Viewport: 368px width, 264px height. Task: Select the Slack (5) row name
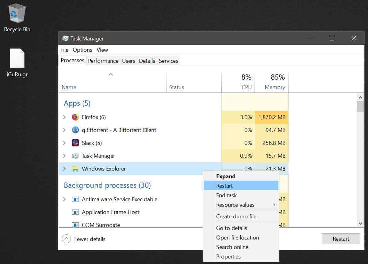92,143
